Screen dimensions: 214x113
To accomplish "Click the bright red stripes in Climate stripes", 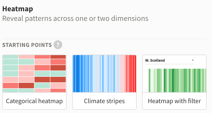I will [132, 74].
